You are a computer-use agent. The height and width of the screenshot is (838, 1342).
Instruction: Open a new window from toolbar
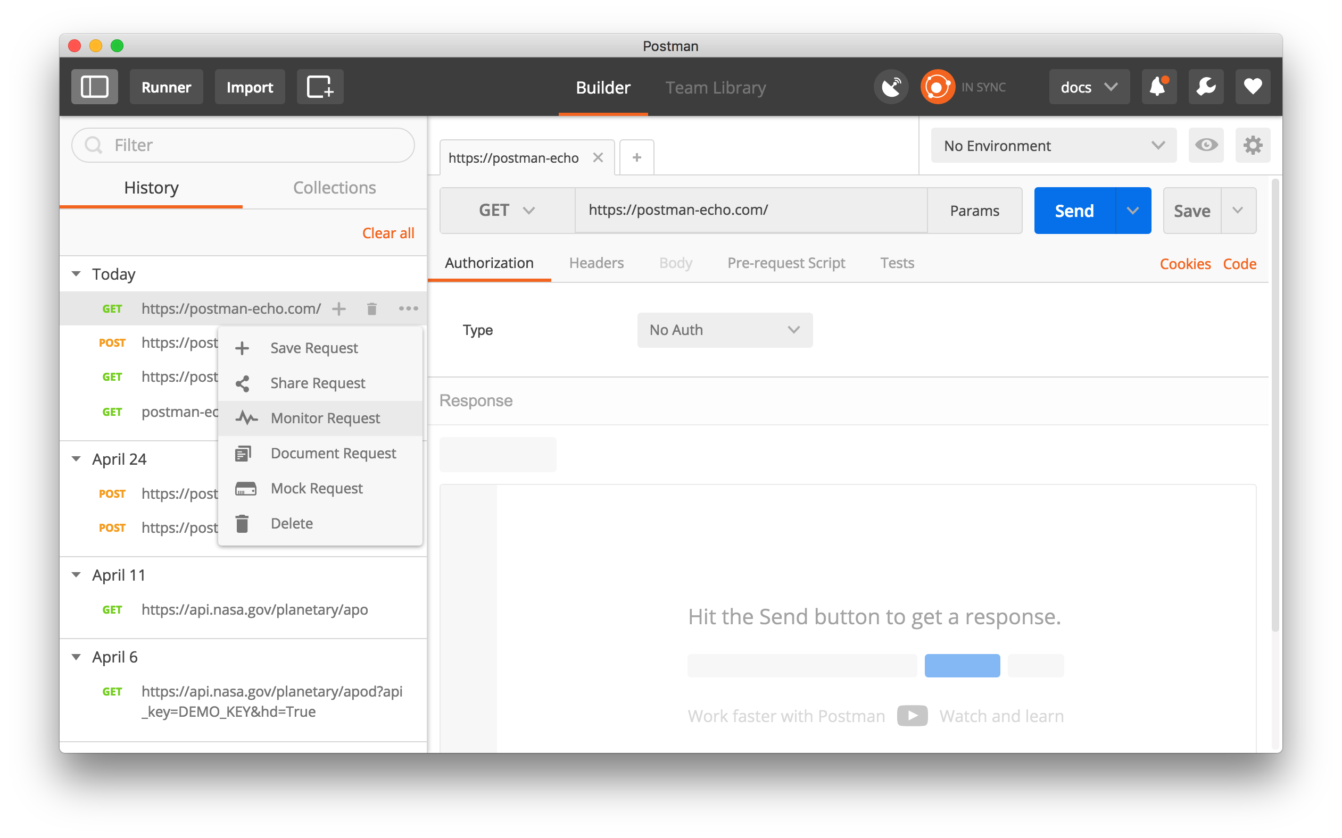(320, 87)
